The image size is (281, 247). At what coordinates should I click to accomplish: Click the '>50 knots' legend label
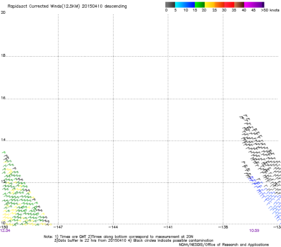270,10
